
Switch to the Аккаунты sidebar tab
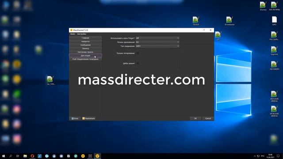tap(85, 42)
